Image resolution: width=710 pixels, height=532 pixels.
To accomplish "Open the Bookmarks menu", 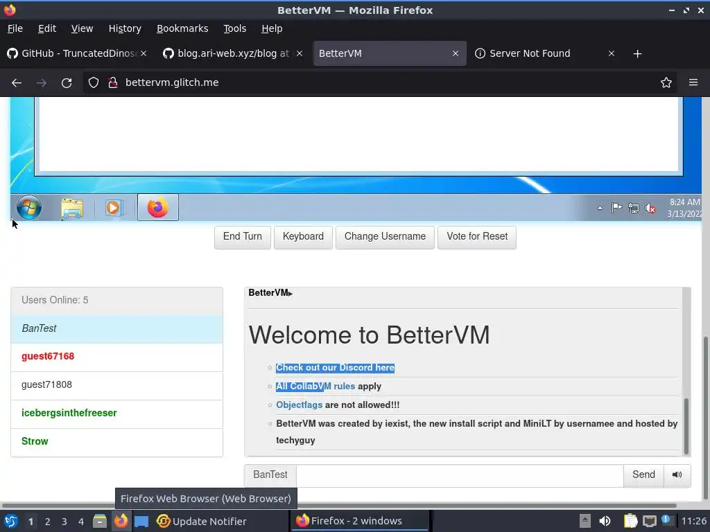I will pos(182,28).
